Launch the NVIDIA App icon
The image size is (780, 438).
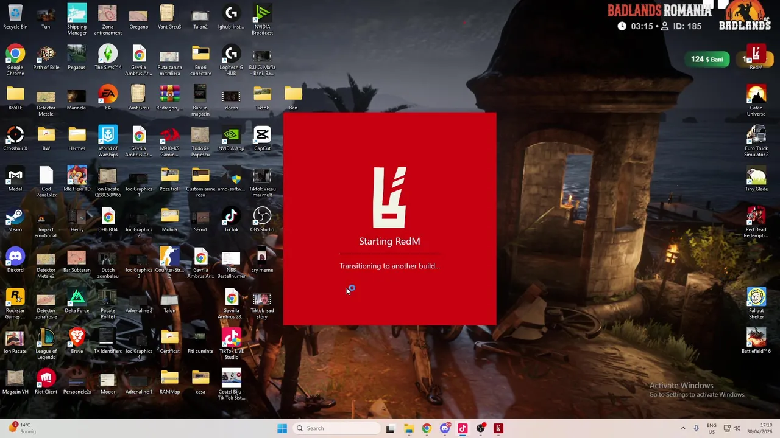point(231,138)
